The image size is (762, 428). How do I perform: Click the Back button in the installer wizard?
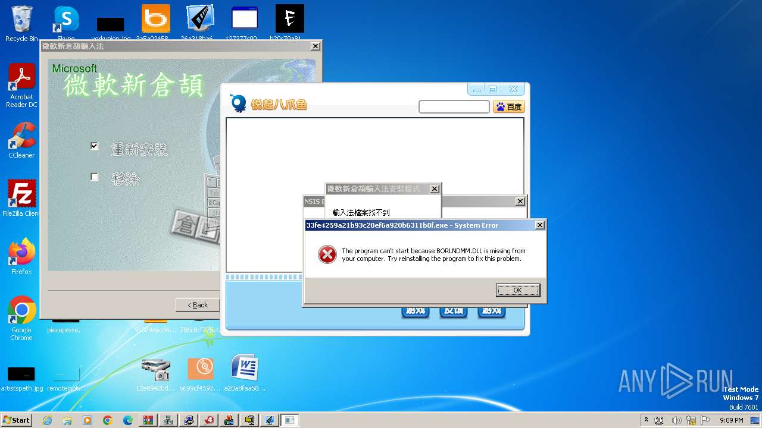tap(198, 305)
